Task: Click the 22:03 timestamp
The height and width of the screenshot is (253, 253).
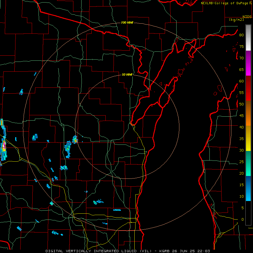Action: [204, 251]
